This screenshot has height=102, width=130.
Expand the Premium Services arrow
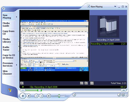click(17, 65)
